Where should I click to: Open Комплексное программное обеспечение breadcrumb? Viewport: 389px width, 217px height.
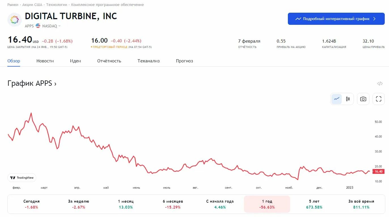click(x=107, y=5)
